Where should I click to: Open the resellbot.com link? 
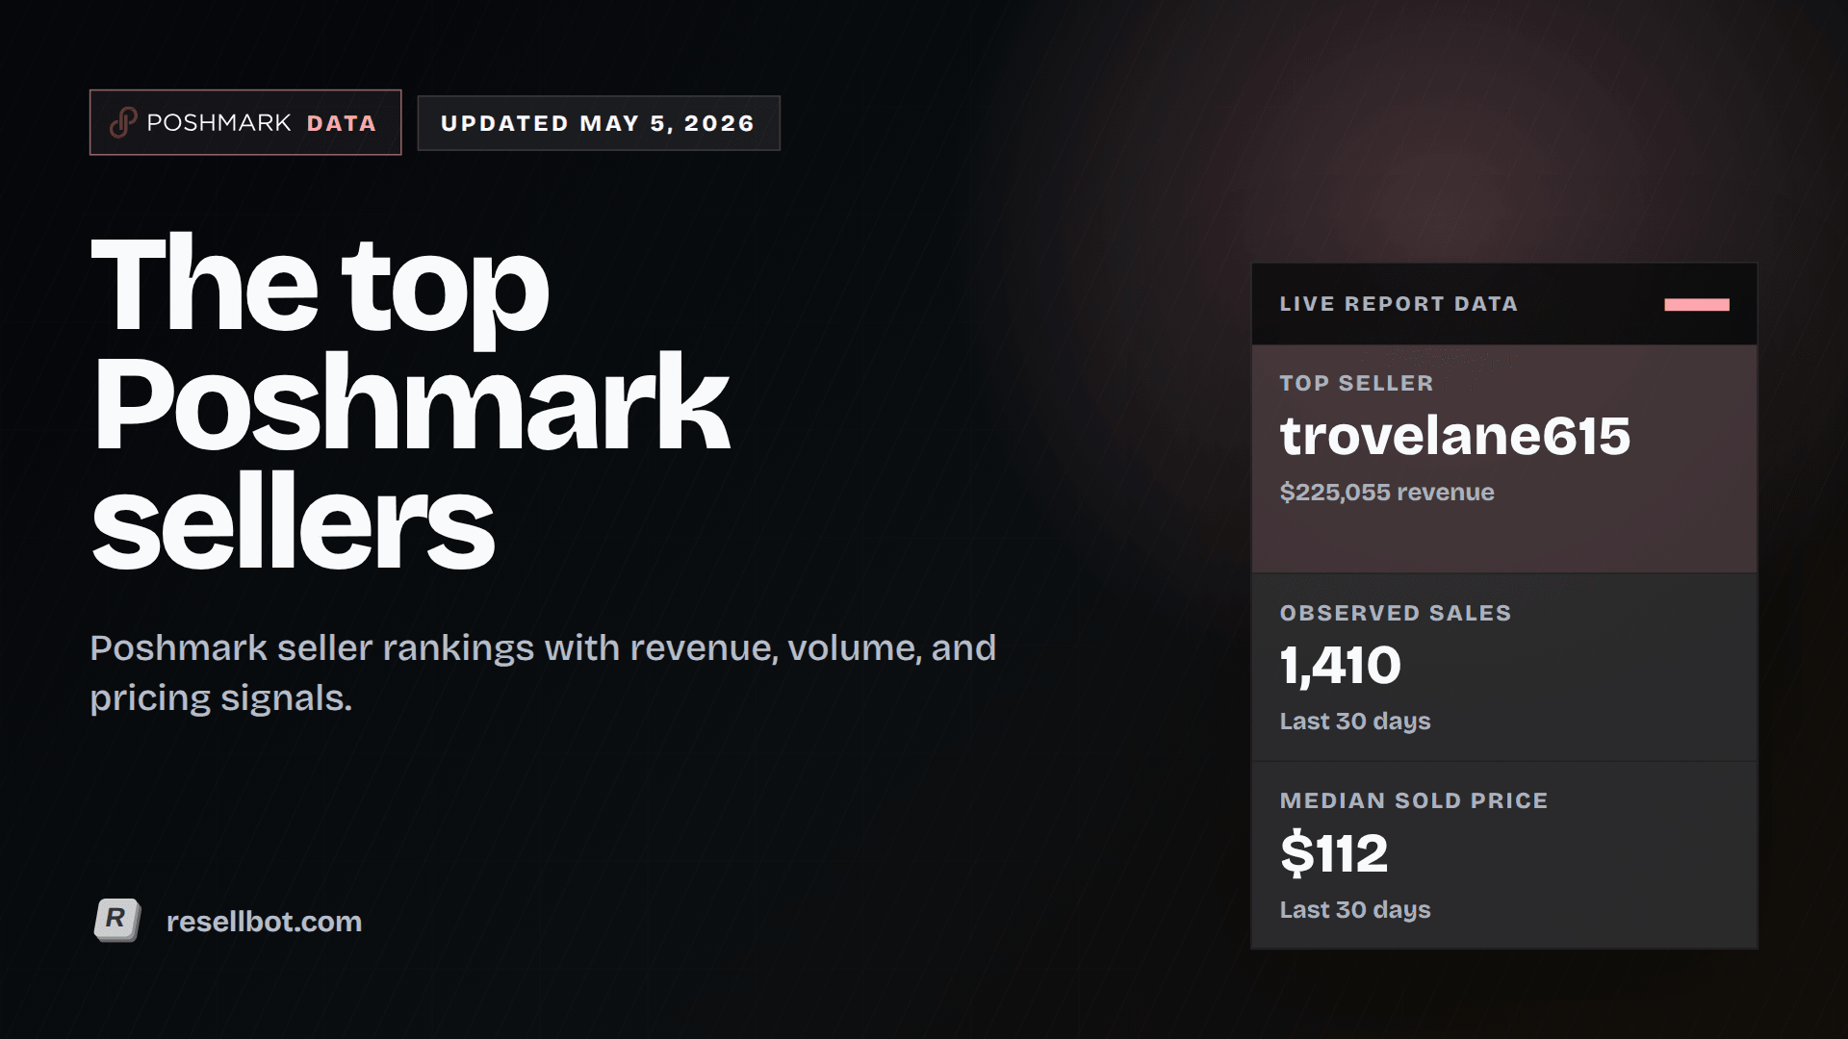pyautogui.click(x=264, y=922)
